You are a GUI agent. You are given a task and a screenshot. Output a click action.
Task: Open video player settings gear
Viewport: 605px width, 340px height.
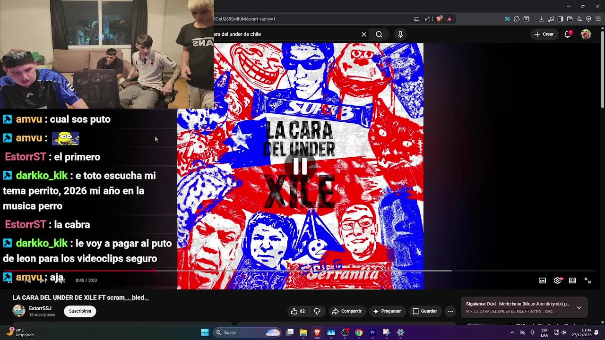pyautogui.click(x=557, y=280)
